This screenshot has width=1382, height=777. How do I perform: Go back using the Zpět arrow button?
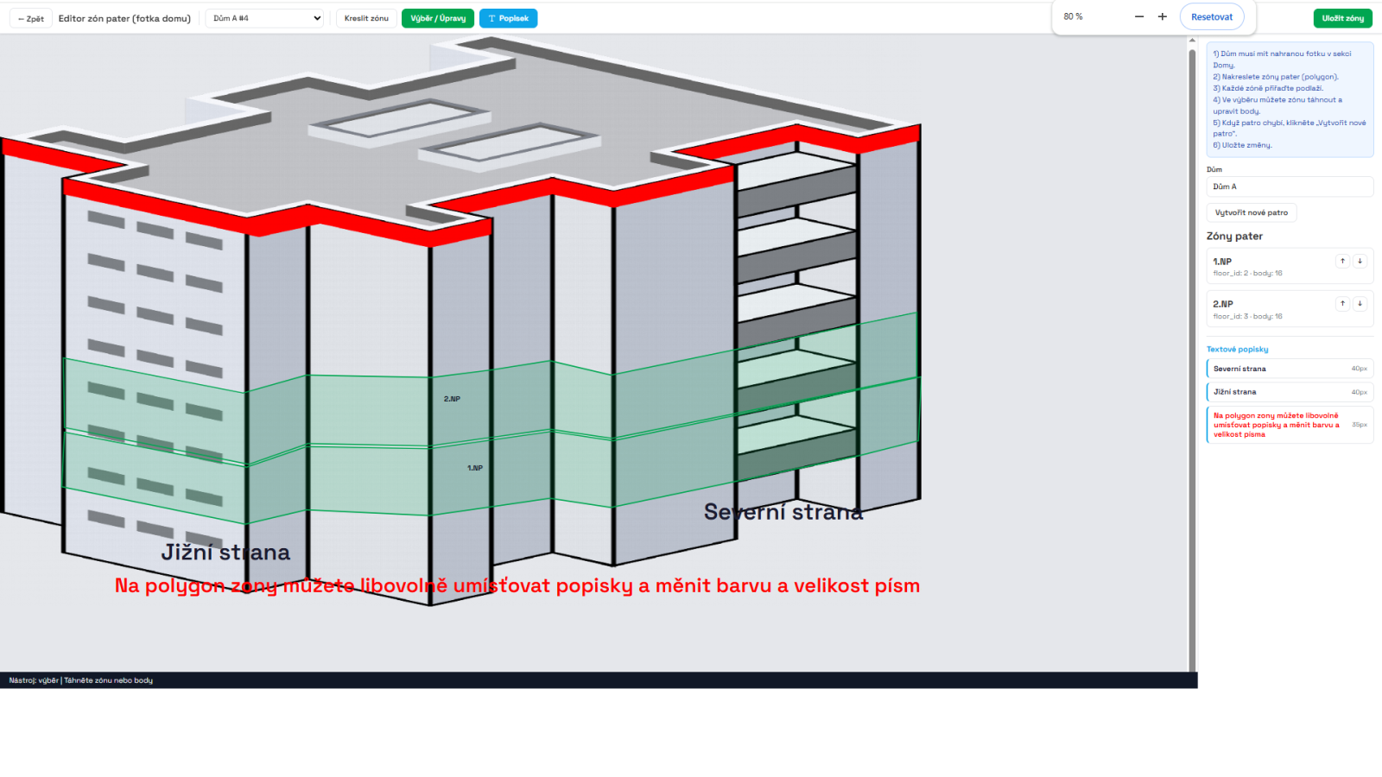(31, 18)
